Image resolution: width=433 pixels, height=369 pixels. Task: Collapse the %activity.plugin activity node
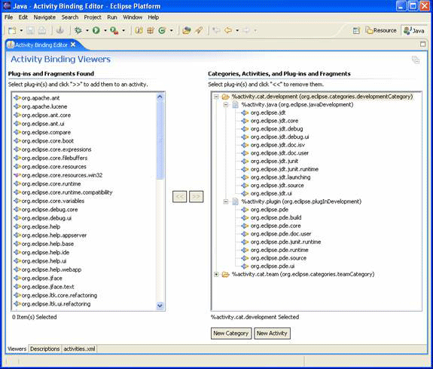click(226, 201)
